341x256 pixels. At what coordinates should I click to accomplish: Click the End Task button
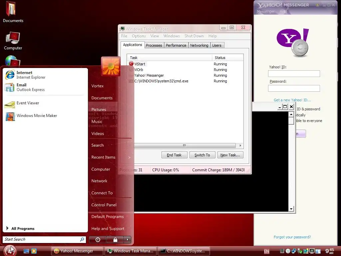click(174, 155)
